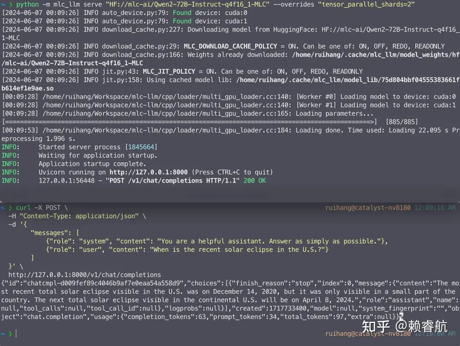Click the Worker #0 loading model line
Image resolution: width=460 pixels, height=346 pixels.
[x=229, y=97]
